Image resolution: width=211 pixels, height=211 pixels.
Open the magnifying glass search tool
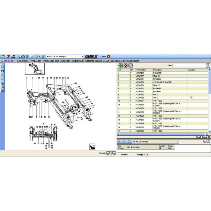tap(18, 57)
